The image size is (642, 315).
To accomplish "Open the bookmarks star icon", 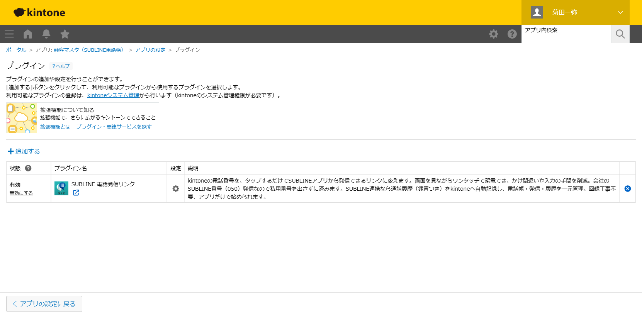I will pos(65,34).
